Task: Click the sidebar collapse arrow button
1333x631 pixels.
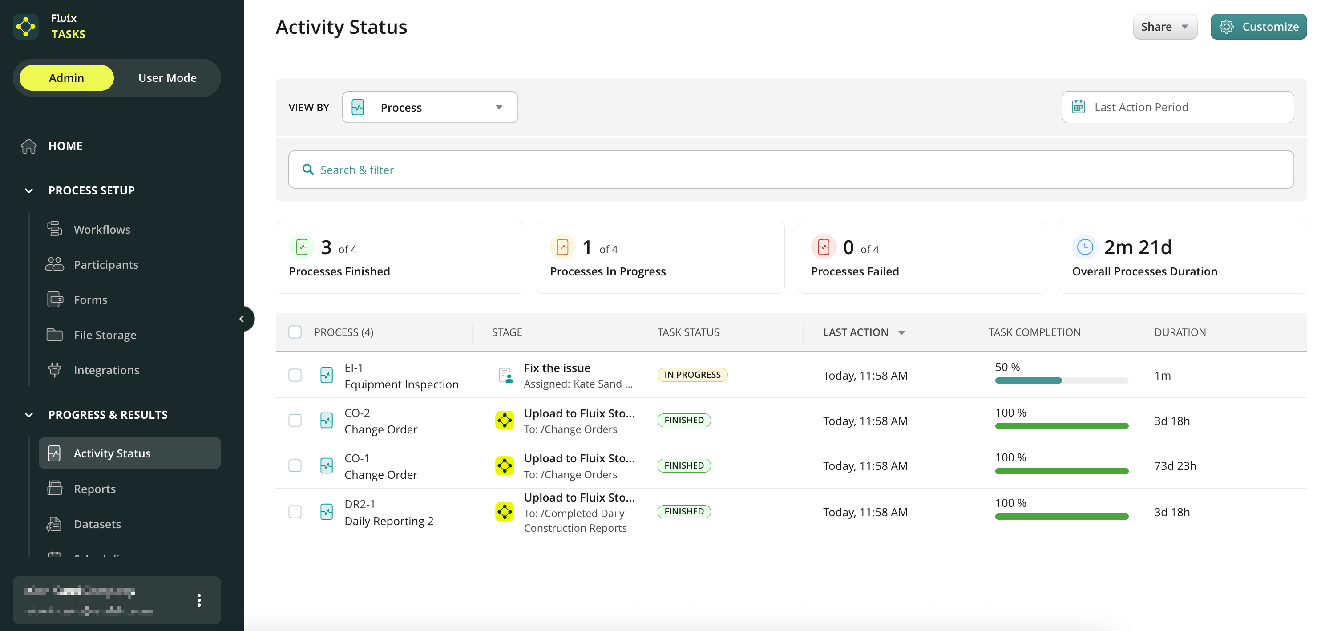Action: coord(242,319)
